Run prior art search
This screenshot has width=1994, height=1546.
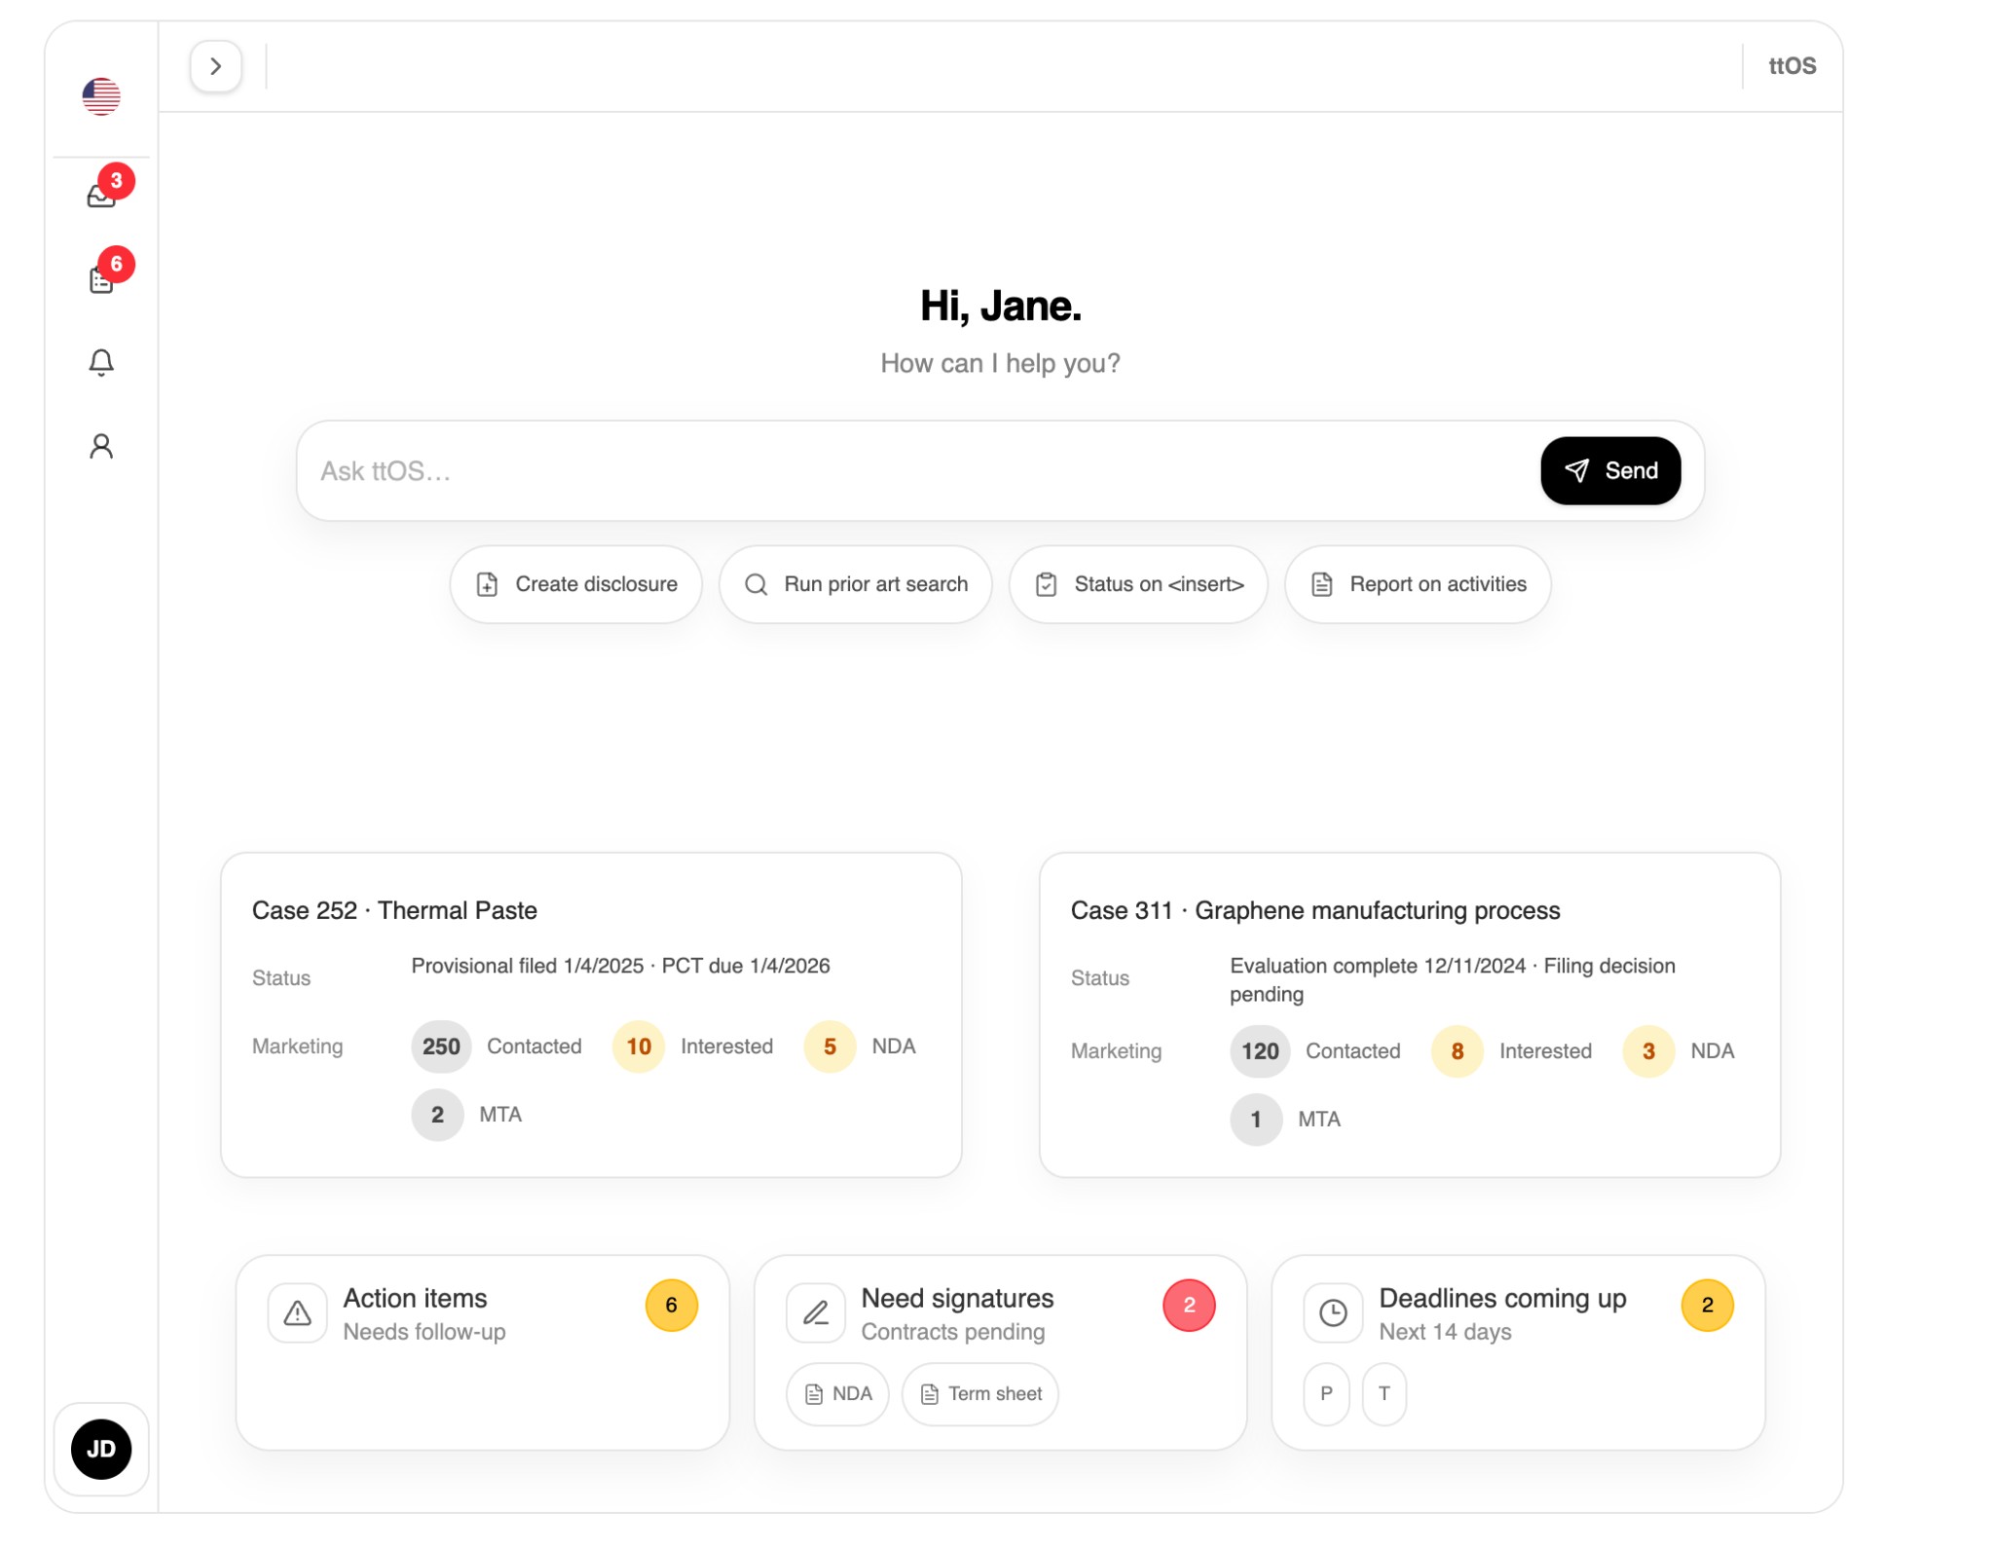point(855,584)
